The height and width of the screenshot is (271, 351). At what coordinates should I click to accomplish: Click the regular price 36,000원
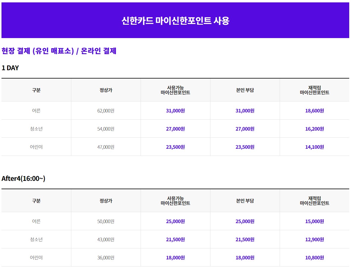(106, 258)
